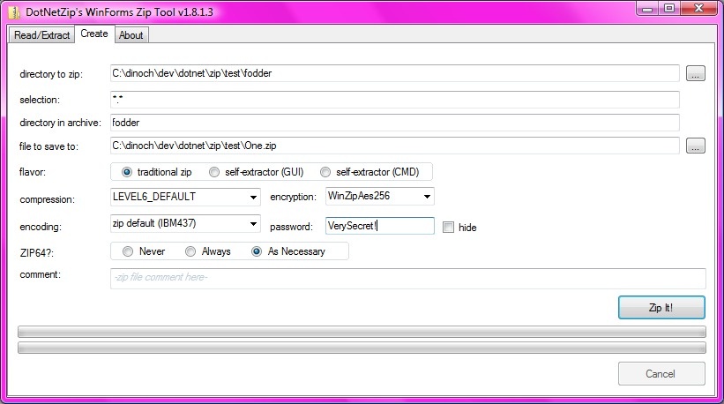Click the upper progress bar

click(x=362, y=332)
